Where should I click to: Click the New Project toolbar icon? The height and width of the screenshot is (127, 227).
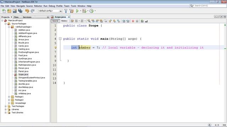click(x=9, y=11)
